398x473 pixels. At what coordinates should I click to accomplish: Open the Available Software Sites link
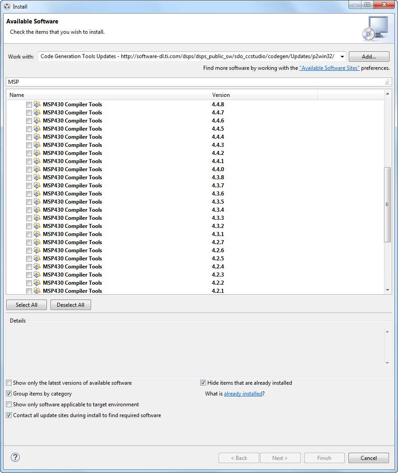329,68
